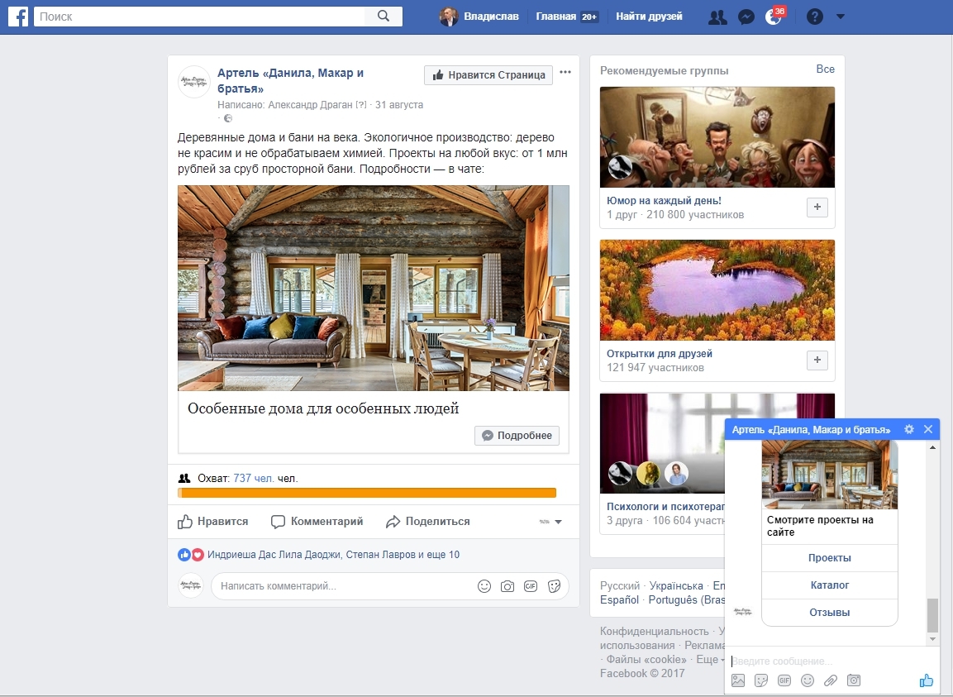Join group Юмор на каждый день with plus
The height and width of the screenshot is (697, 953).
click(817, 207)
